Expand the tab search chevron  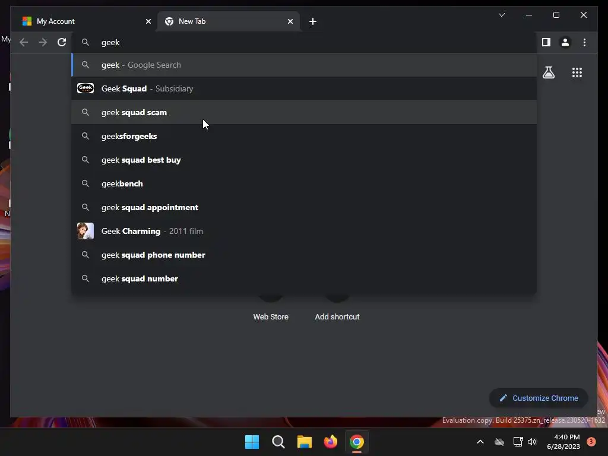tap(501, 15)
